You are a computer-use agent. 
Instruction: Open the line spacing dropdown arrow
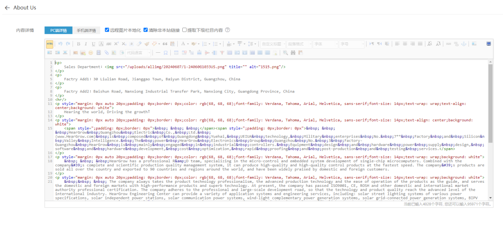tap(255, 44)
